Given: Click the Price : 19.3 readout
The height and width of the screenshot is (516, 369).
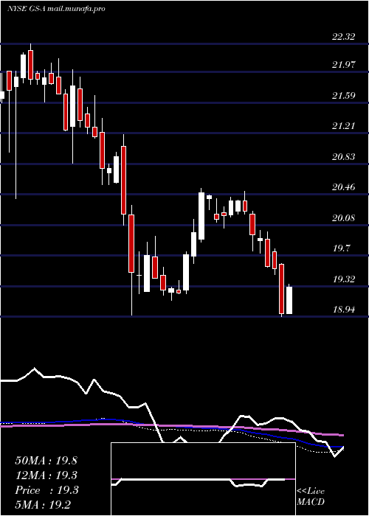Looking at the screenshot, I should 46,490.
